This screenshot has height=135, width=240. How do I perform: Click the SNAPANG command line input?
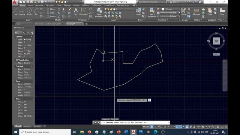pyautogui.click(x=135, y=123)
